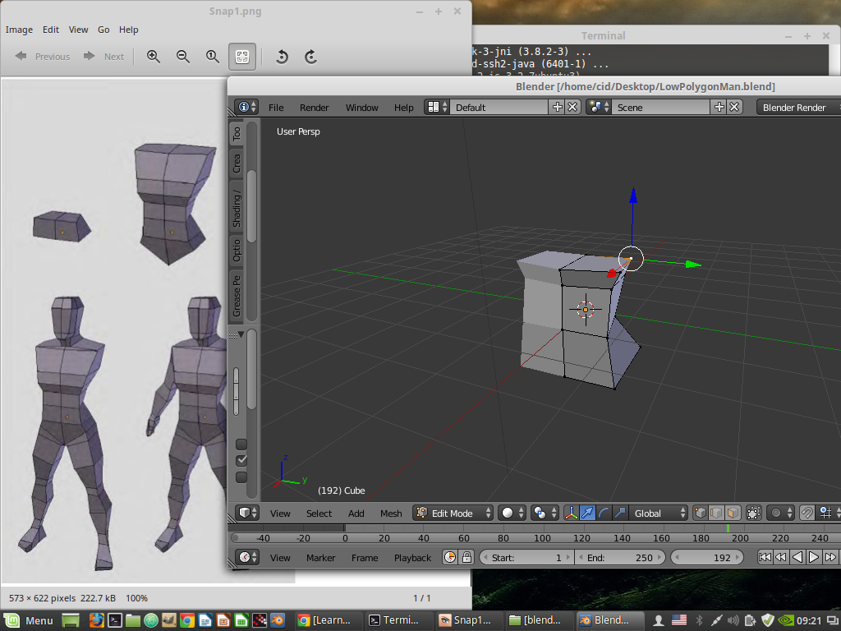Toggle fit image to window
This screenshot has height=631, width=841.
[x=242, y=57]
